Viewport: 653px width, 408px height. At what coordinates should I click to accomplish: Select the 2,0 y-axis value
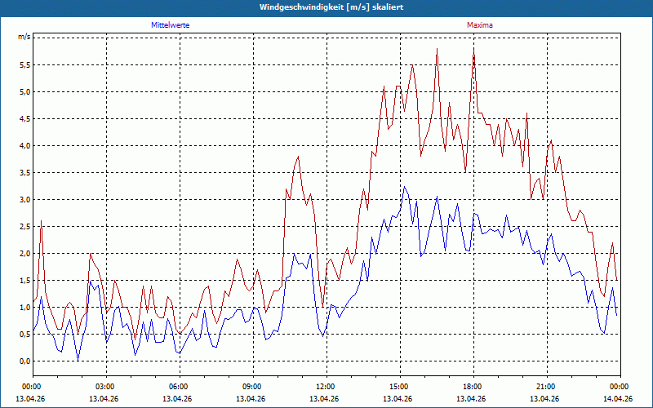(x=25, y=254)
